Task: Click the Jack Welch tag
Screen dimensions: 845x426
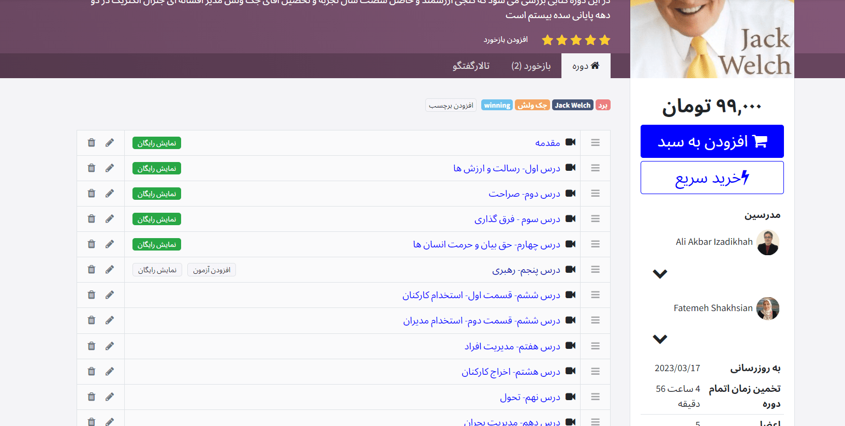Action: [x=573, y=105]
